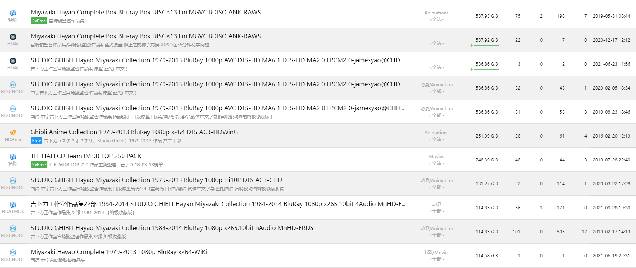
Task: Click the HDArea site icon
Action: click(x=13, y=133)
